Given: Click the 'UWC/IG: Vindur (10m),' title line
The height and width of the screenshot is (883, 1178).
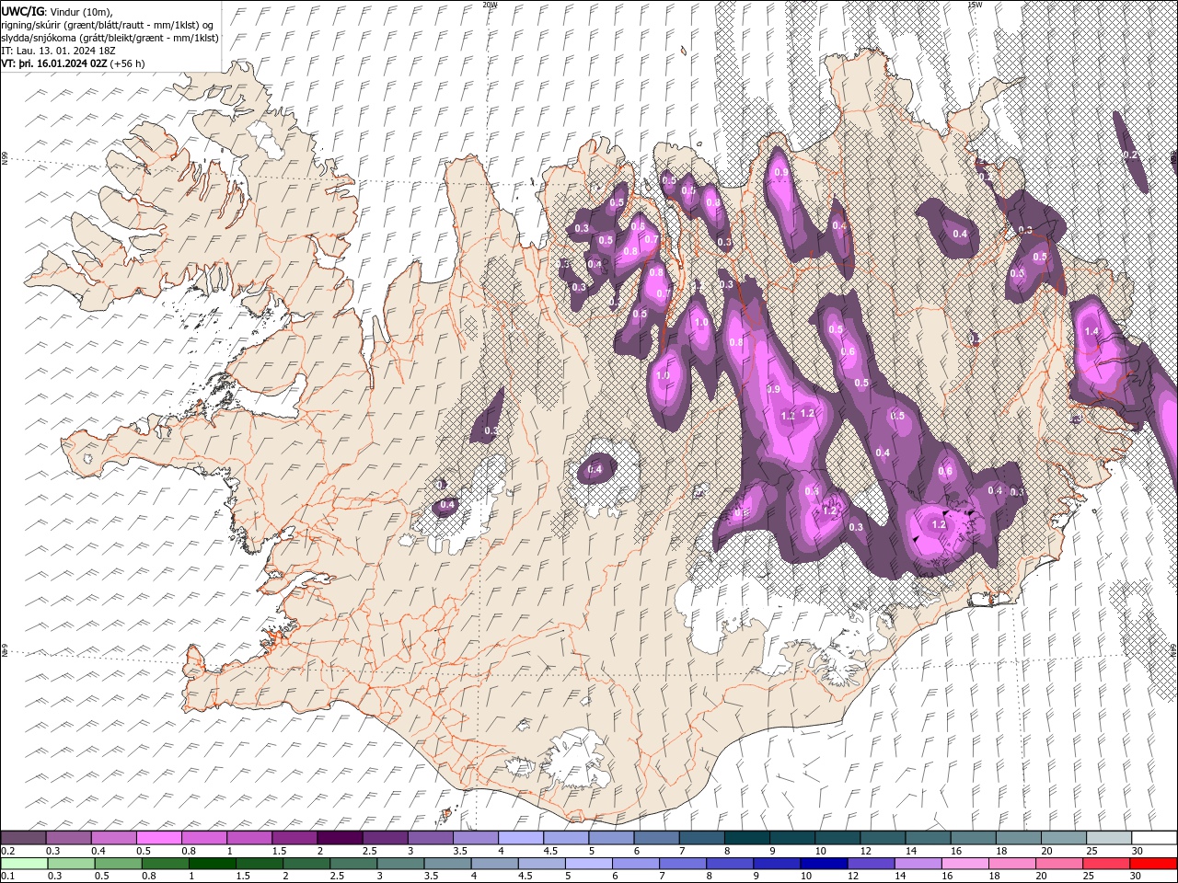Looking at the screenshot, I should pos(57,10).
